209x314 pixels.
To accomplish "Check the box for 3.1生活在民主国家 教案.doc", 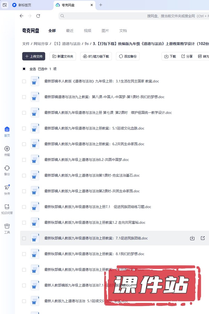I will (24, 81).
